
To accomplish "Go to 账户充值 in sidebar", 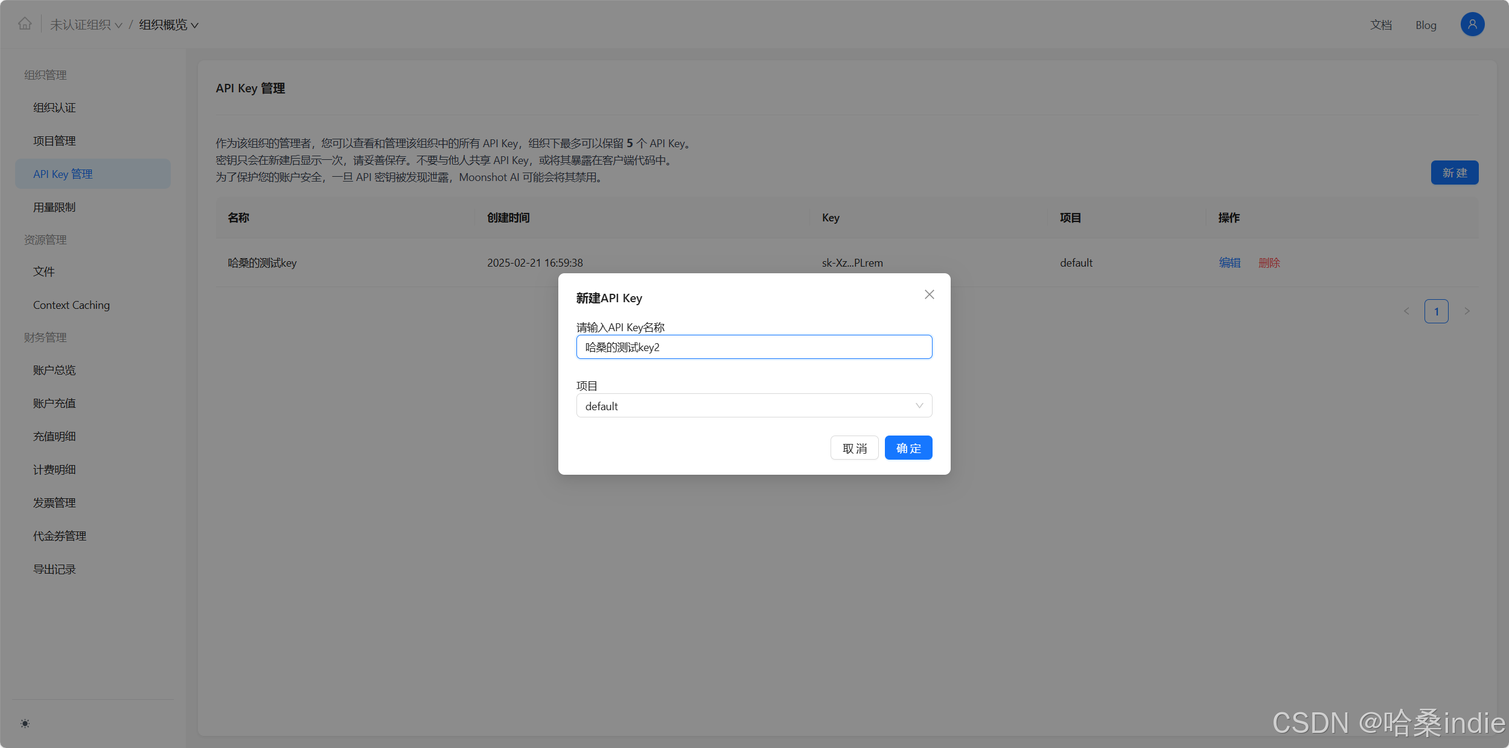I will coord(54,404).
